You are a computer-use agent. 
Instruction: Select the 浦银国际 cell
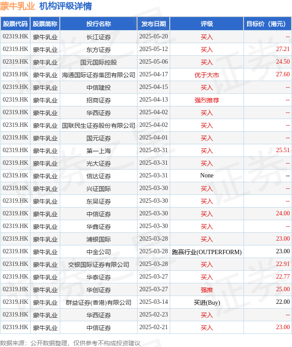tap(99, 239)
